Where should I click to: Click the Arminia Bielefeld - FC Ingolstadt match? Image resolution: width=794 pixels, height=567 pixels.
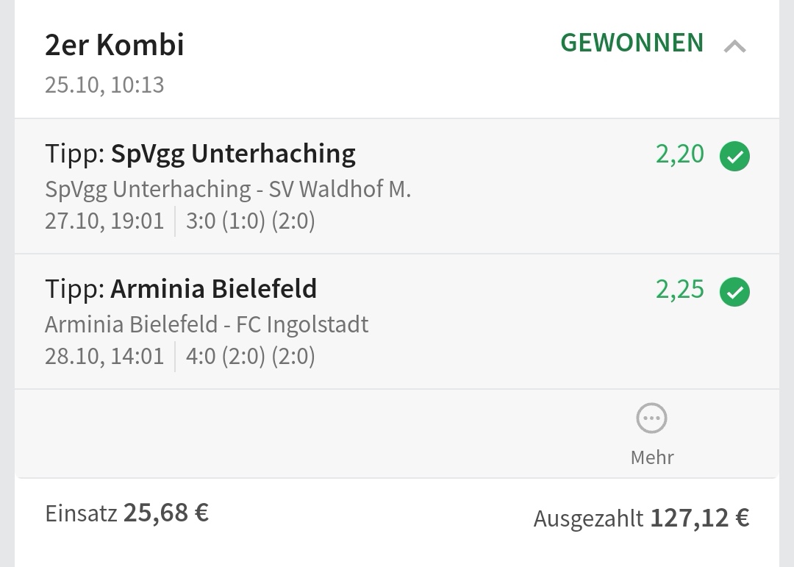[x=207, y=324]
